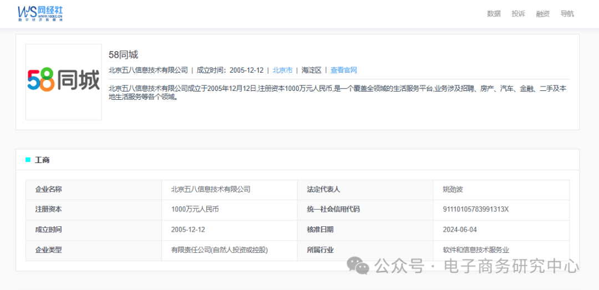This screenshot has height=290, width=599.
Task: Select the 企业名称 label cell
Action: click(x=94, y=190)
